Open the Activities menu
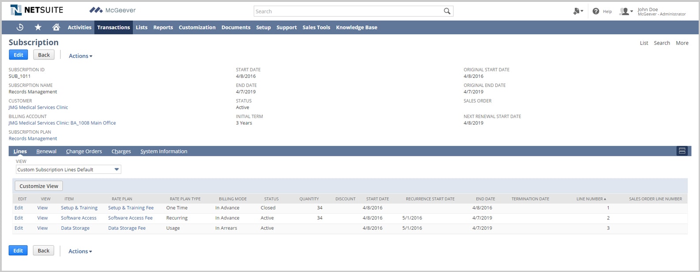Screen dimensions: 700x272 pyautogui.click(x=79, y=27)
